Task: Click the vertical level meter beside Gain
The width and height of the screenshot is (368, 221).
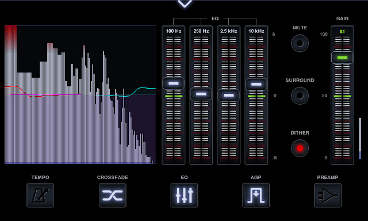Action: point(360,138)
